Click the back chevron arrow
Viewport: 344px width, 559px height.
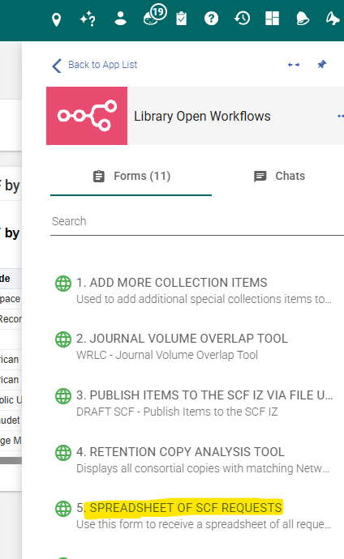(x=57, y=66)
